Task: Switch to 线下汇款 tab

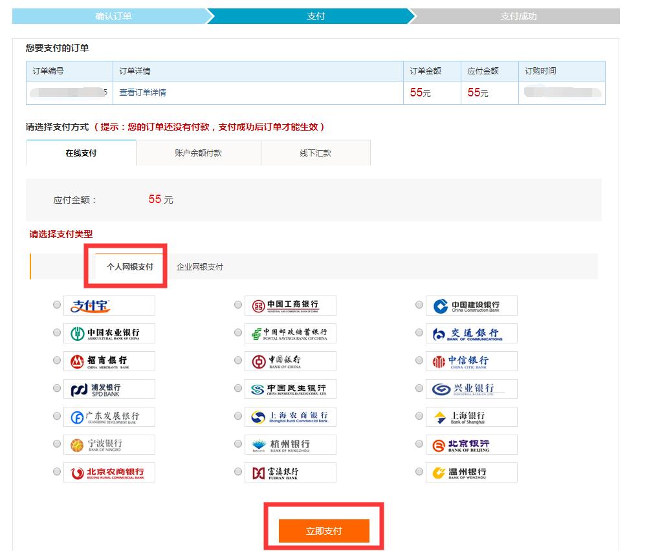Action: 315,153
